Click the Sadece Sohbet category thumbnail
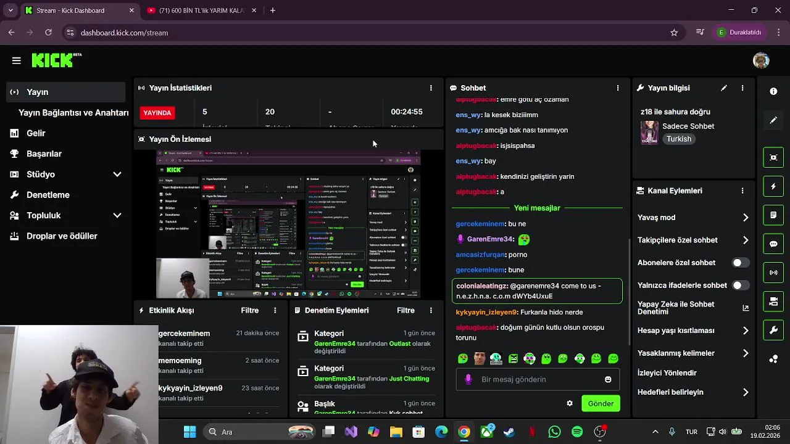This screenshot has height=444, width=790. [649, 133]
